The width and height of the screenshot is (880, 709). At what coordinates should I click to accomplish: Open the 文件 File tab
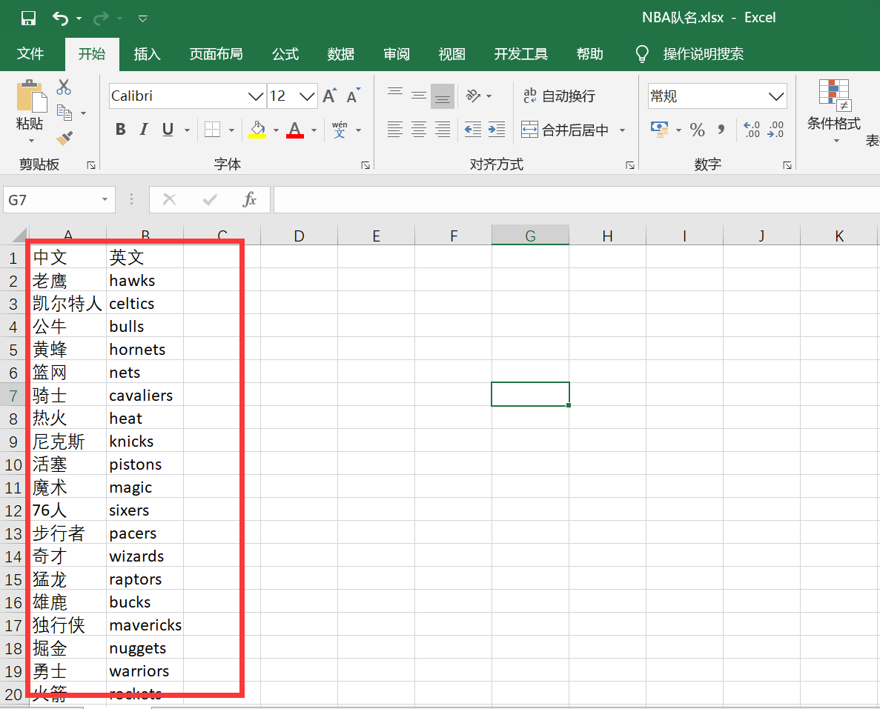[x=30, y=54]
